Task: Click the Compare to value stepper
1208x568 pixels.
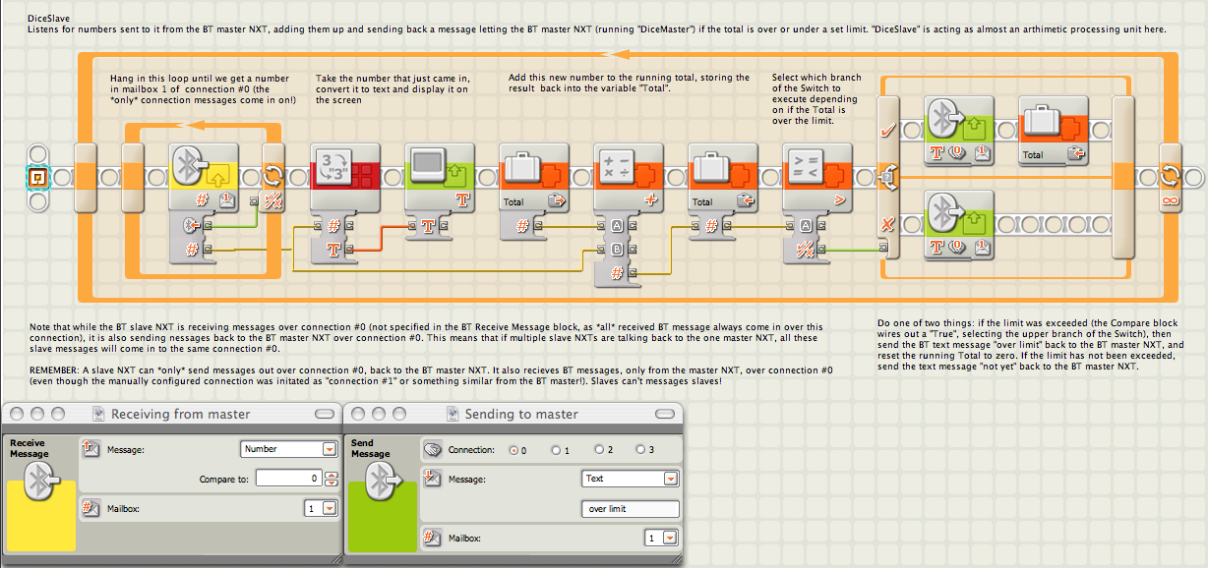Action: click(x=332, y=479)
